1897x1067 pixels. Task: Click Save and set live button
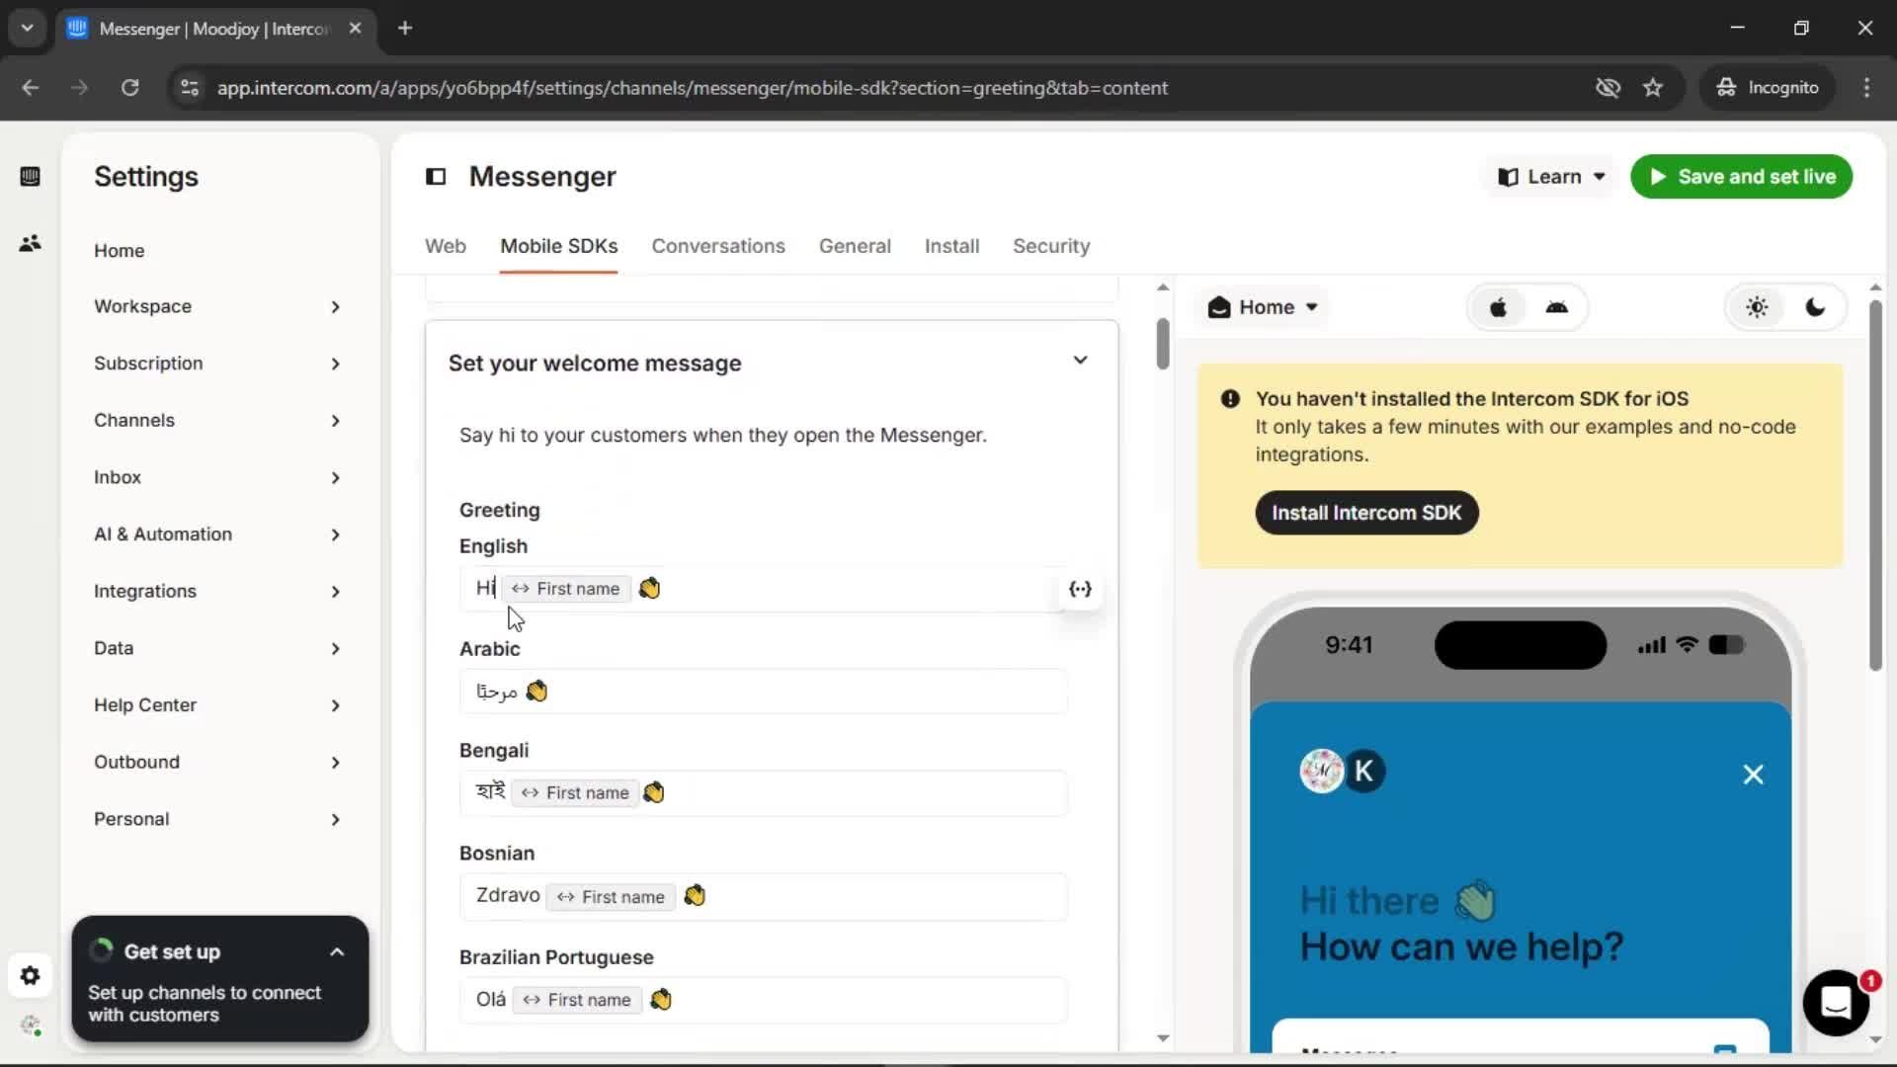(1741, 177)
